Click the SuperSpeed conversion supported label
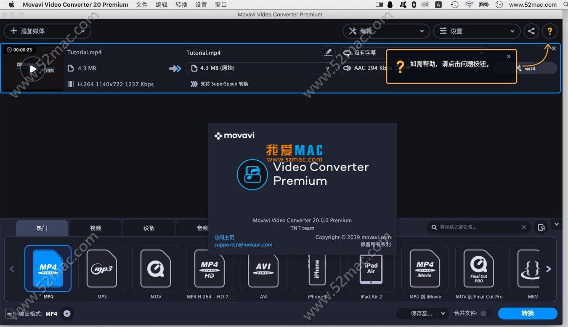The height and width of the screenshot is (327, 568). point(224,84)
